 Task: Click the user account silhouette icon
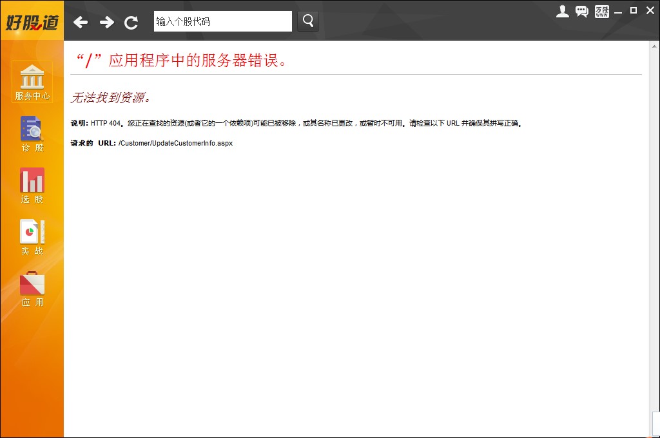click(x=563, y=11)
